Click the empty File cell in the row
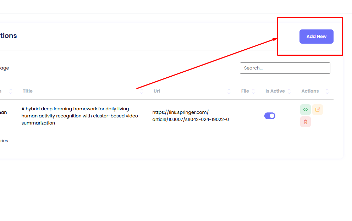Image resolution: width=352 pixels, height=221 pixels. [247, 116]
